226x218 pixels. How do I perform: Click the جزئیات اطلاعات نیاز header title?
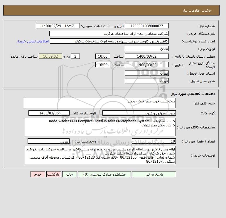pyautogui.click(x=197, y=11)
